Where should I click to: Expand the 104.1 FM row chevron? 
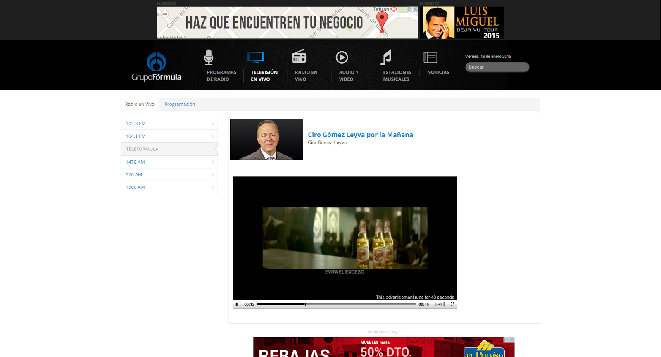point(212,136)
